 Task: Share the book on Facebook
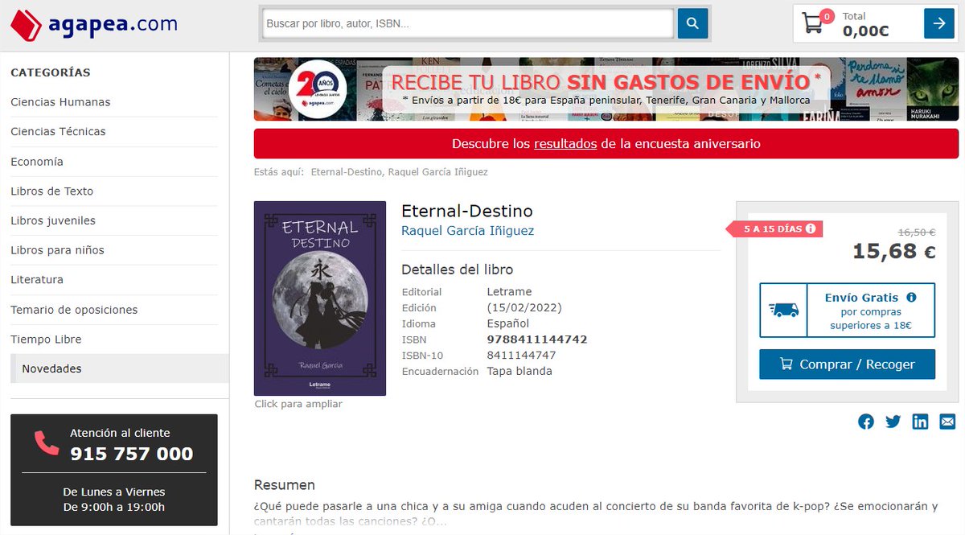coord(866,421)
